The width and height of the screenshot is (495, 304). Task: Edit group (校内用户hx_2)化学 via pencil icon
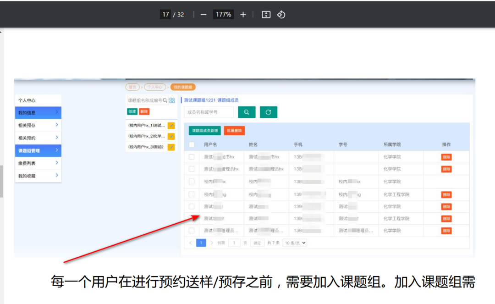tap(171, 136)
